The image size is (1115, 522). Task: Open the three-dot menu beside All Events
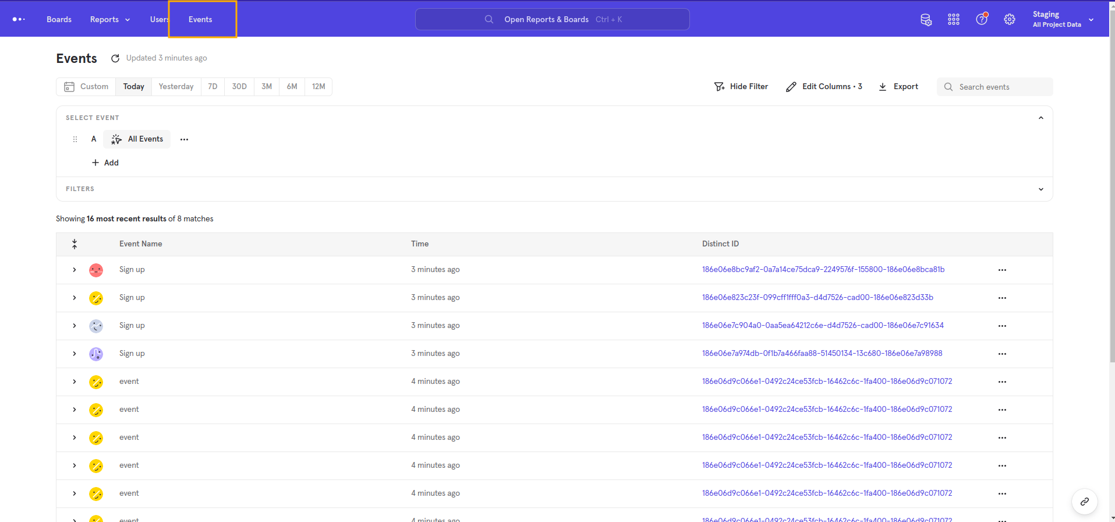pos(184,139)
